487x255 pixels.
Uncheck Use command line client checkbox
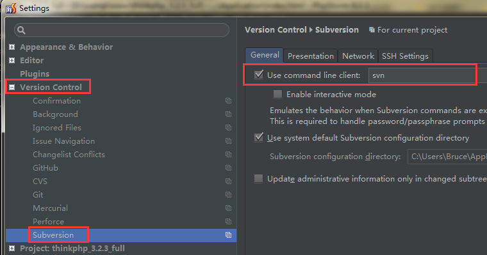(x=258, y=75)
